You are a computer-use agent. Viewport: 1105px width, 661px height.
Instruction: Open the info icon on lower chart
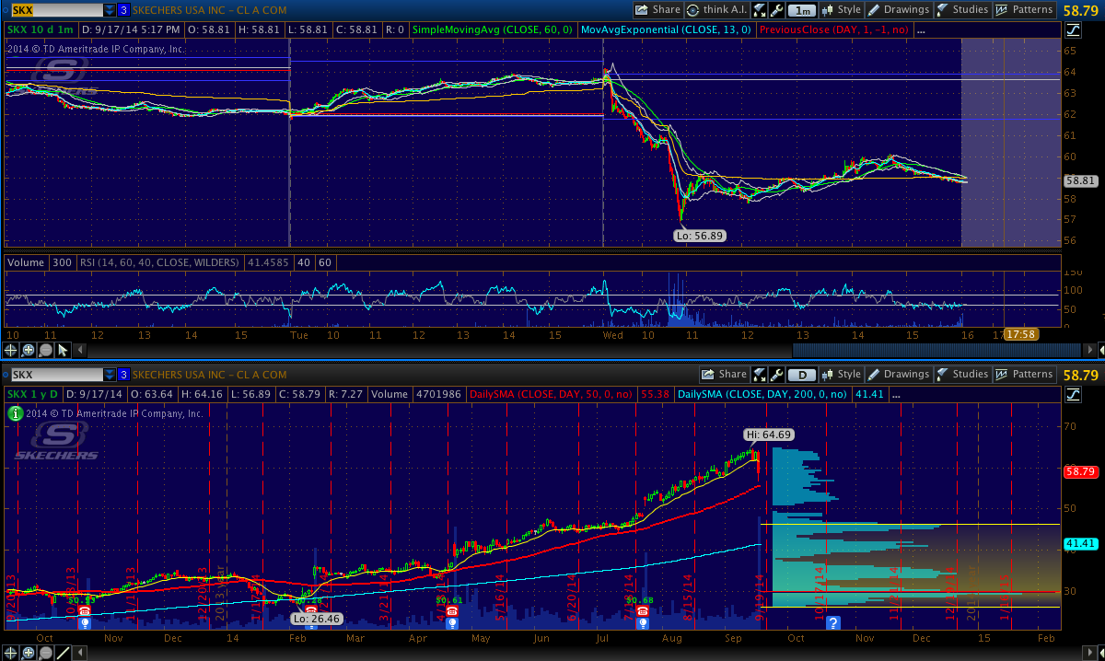coord(14,414)
